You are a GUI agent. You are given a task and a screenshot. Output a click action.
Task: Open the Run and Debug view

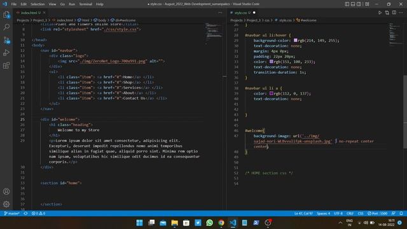pyautogui.click(x=6, y=53)
